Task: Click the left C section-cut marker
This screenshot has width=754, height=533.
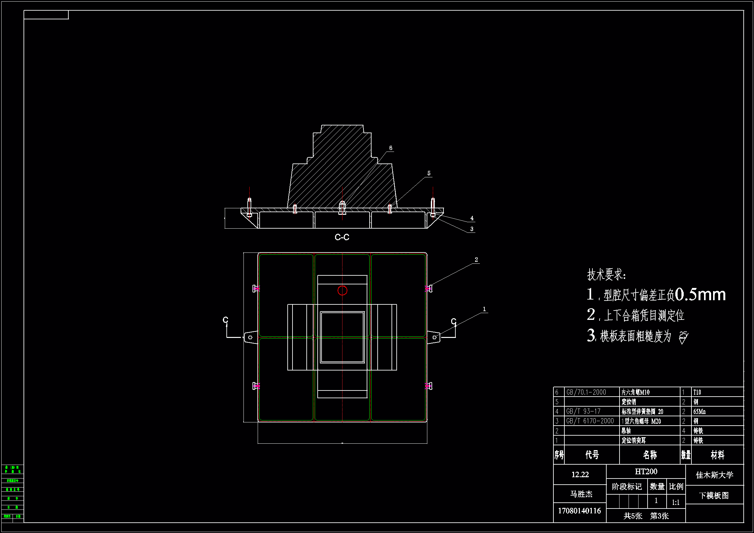Action: click(225, 320)
